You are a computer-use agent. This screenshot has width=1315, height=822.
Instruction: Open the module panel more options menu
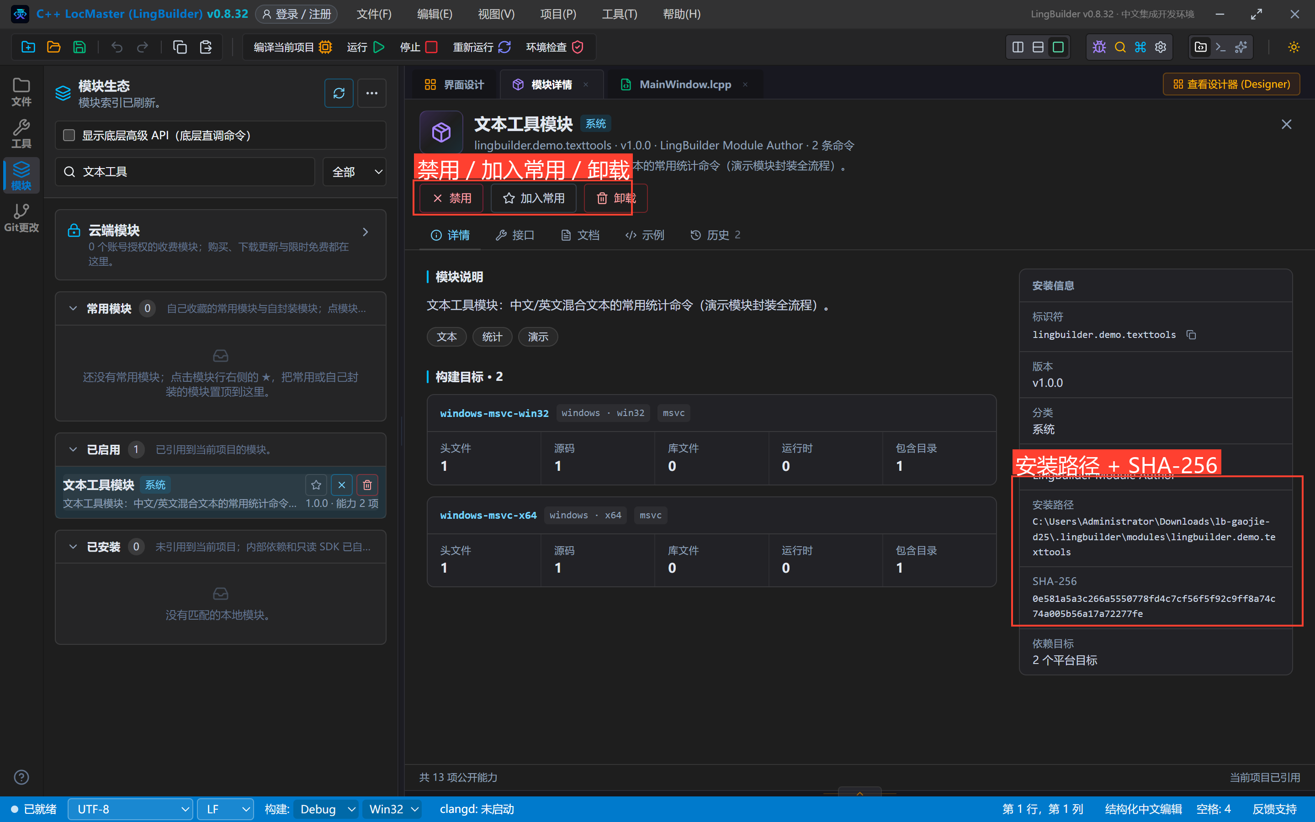pyautogui.click(x=371, y=93)
